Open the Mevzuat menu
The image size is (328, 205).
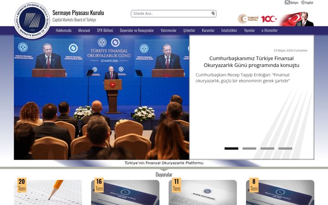pyautogui.click(x=84, y=31)
